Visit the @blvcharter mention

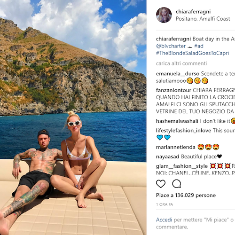pyautogui.click(x=171, y=46)
